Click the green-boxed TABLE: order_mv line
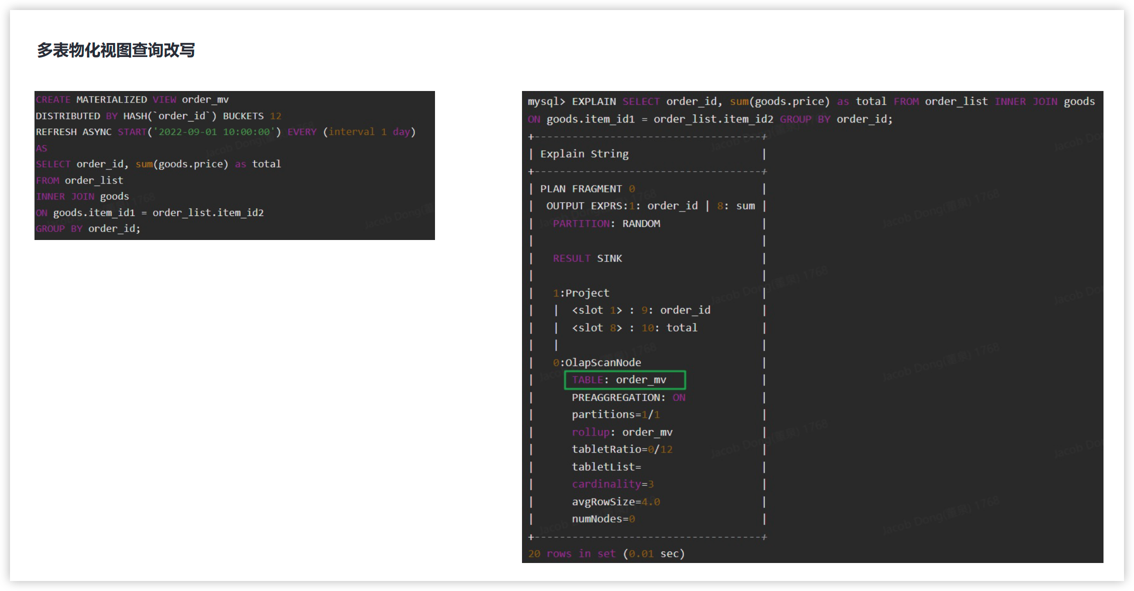This screenshot has width=1134, height=591. point(624,380)
